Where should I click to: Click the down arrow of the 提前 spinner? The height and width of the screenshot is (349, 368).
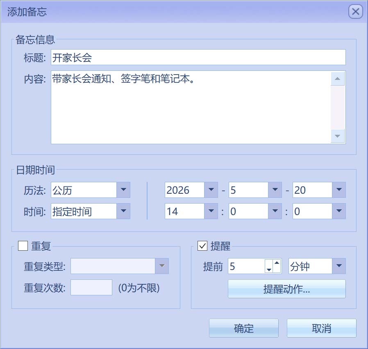[x=269, y=270]
